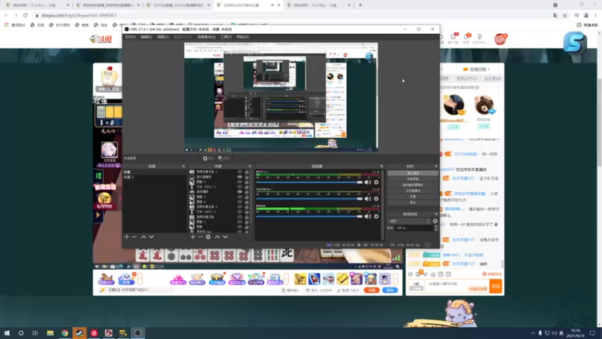Click Chrome address bar URL
Screen dimensions: 602x339
79,15
